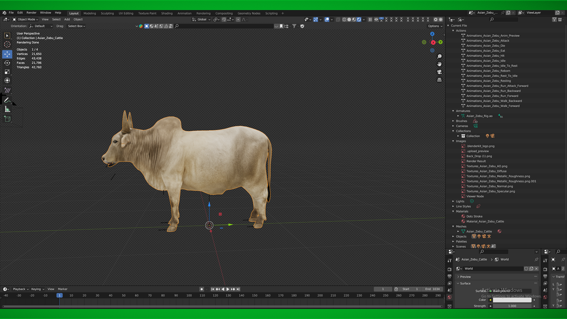Click the fake user shield icon for World

[x=526, y=269]
